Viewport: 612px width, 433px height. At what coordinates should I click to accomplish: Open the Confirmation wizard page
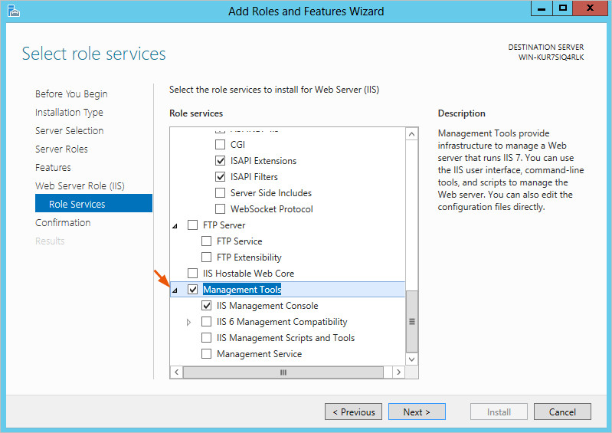[x=63, y=223]
